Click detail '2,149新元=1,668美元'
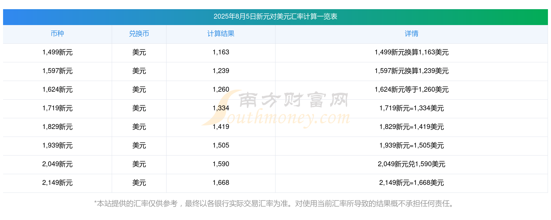551x220 pixels. coord(411,183)
